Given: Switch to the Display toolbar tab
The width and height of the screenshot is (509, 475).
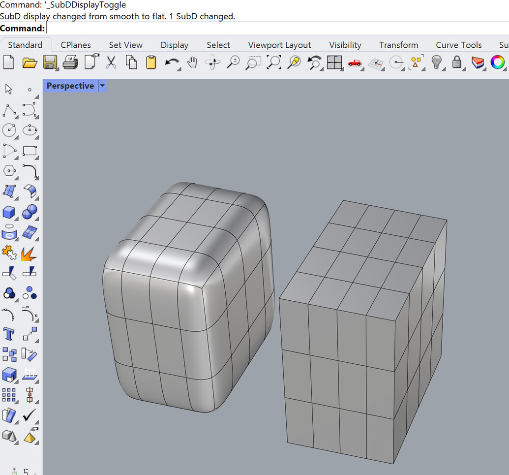Looking at the screenshot, I should click(x=174, y=45).
